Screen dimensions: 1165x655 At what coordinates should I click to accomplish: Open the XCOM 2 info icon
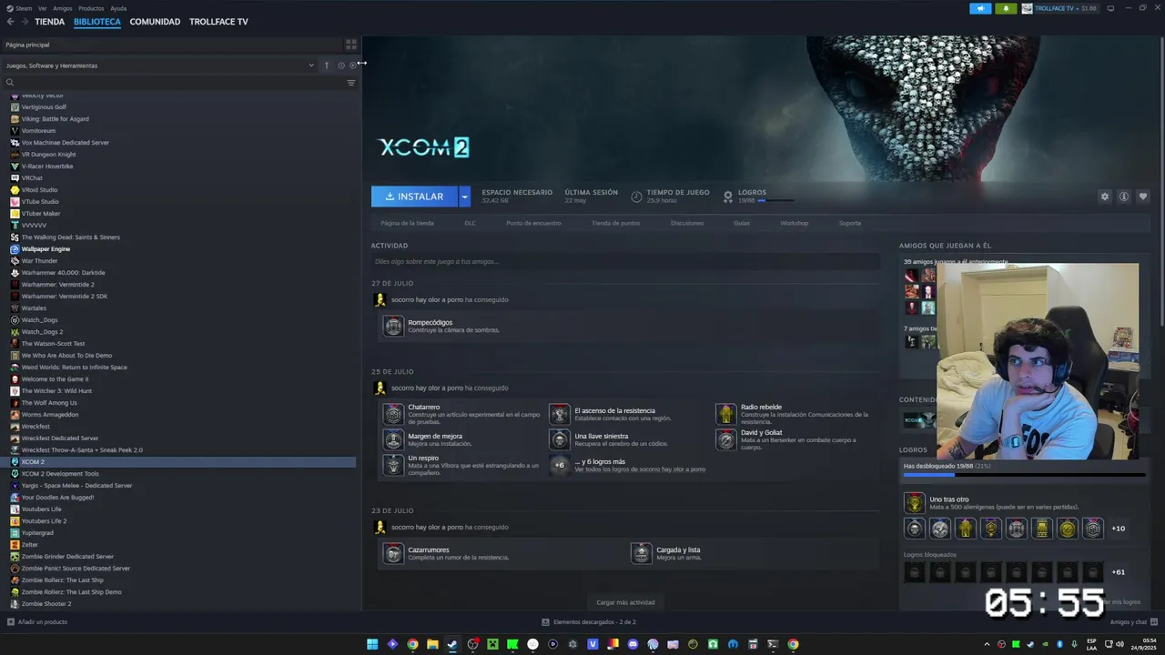[1124, 196]
